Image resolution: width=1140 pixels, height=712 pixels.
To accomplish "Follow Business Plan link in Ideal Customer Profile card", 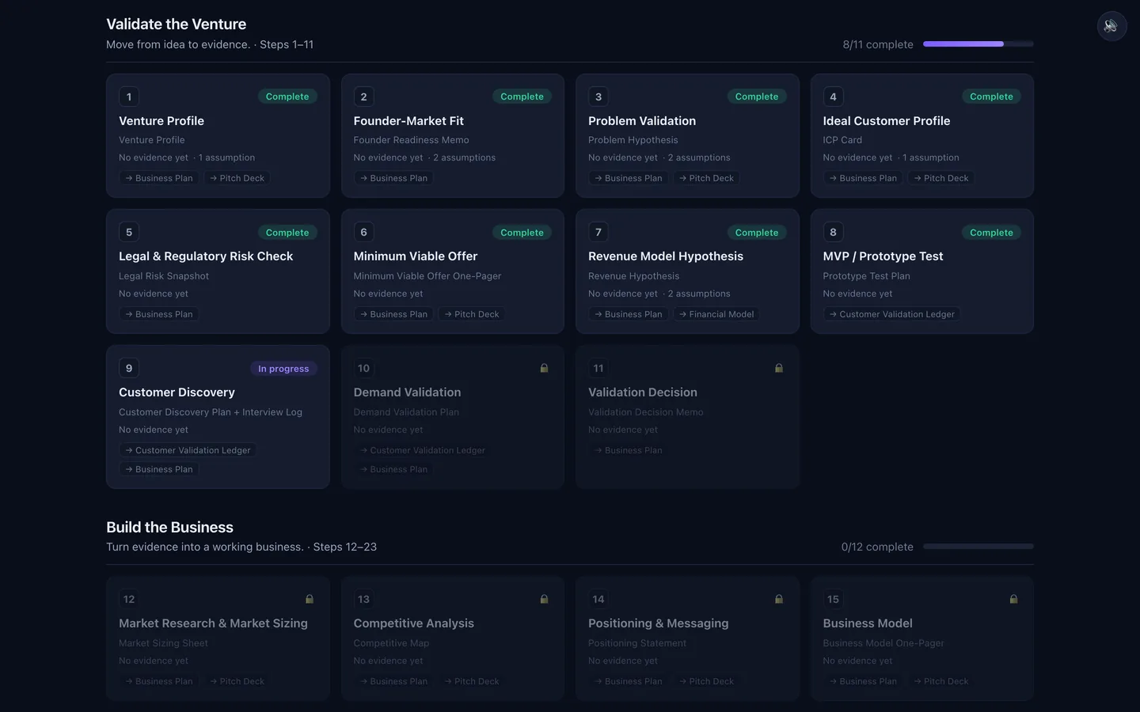I will coord(863,178).
